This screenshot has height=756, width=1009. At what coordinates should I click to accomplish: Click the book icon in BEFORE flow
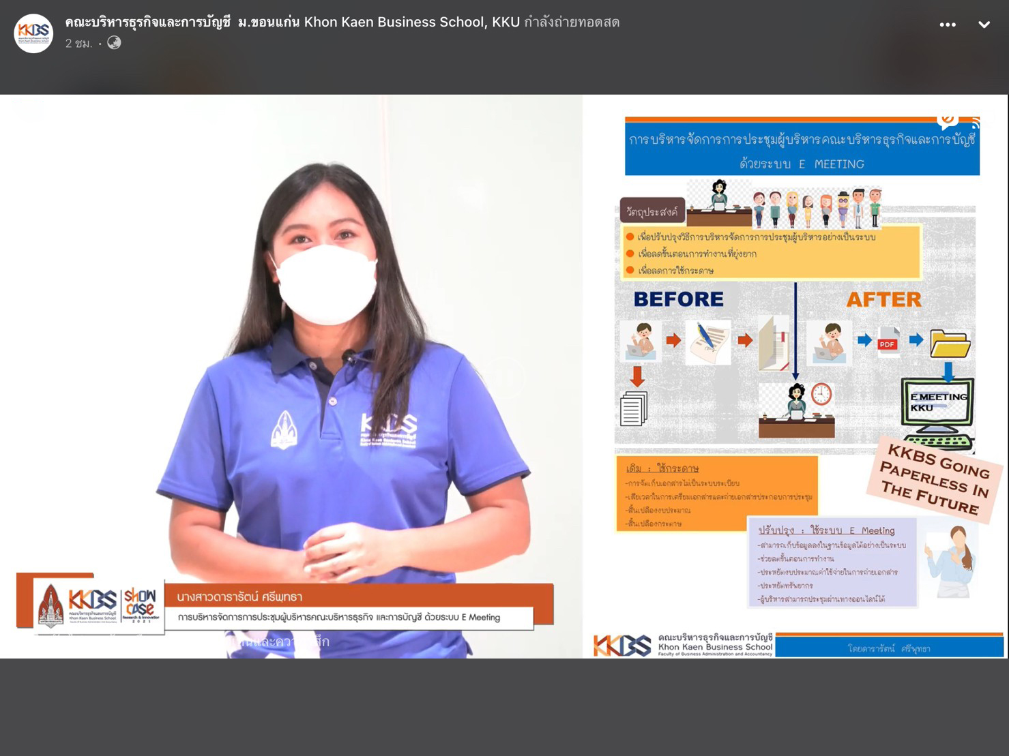pyautogui.click(x=774, y=343)
